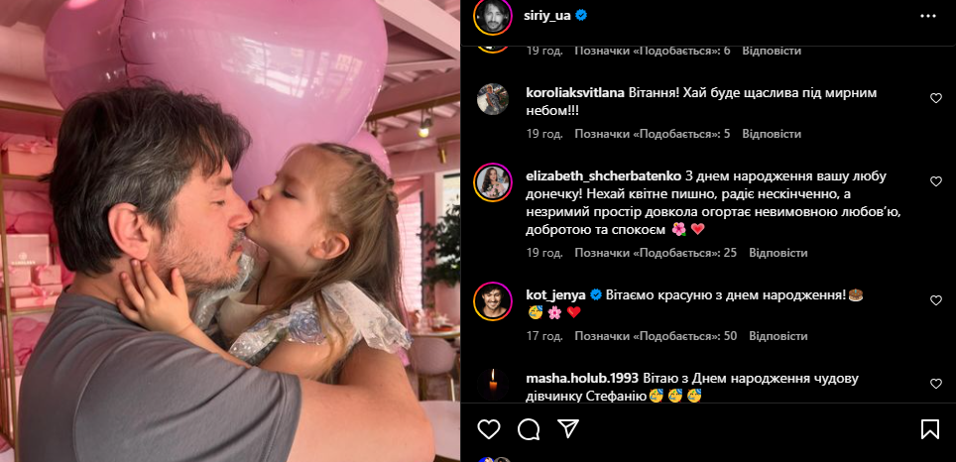Open the three-dot more options menu

[928, 17]
